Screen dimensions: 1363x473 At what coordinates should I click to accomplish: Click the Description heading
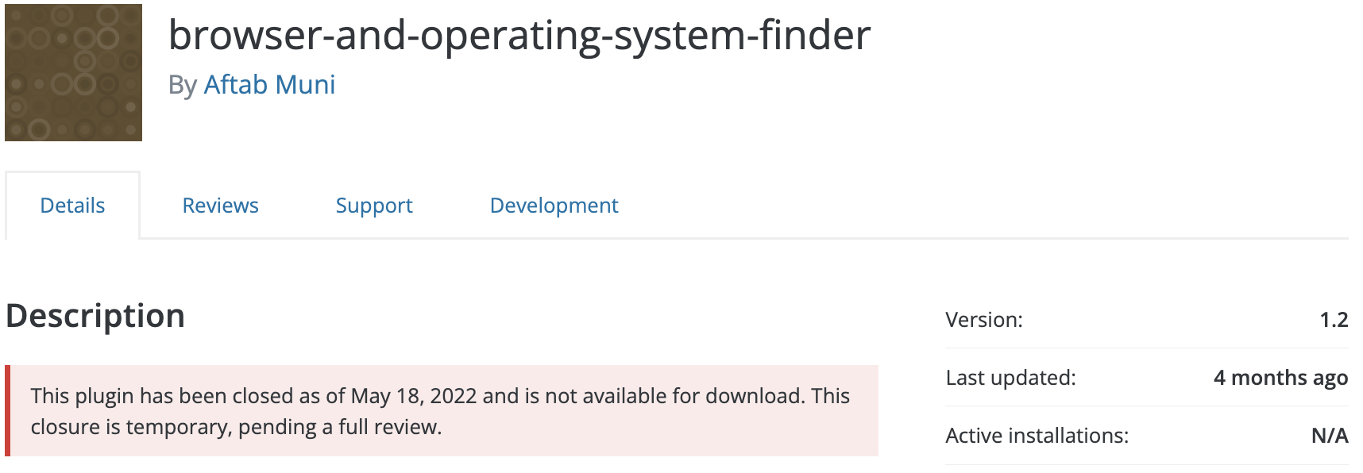click(95, 316)
